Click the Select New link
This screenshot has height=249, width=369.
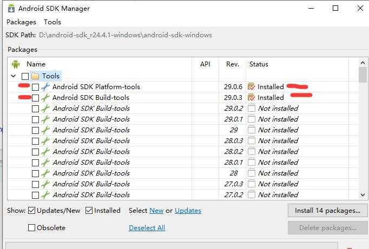[156, 211]
